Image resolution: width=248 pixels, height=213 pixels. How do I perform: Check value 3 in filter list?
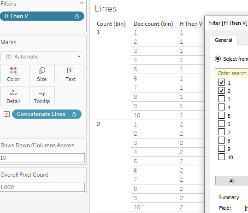(221, 99)
